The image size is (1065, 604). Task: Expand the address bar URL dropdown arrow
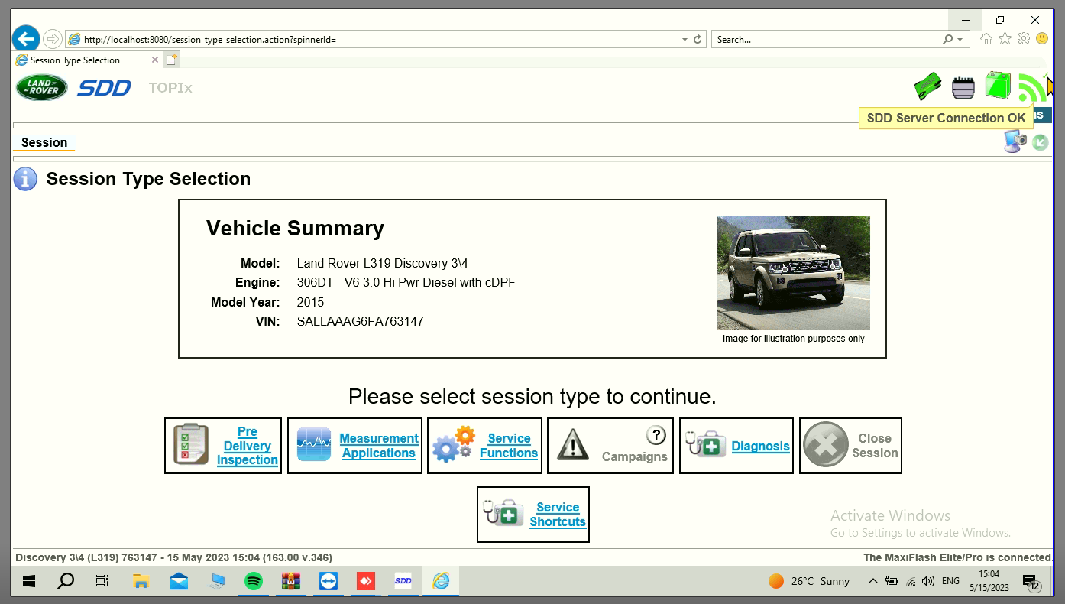pyautogui.click(x=685, y=39)
